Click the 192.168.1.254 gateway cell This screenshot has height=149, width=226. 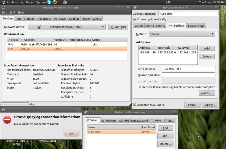pyautogui.click(x=187, y=52)
